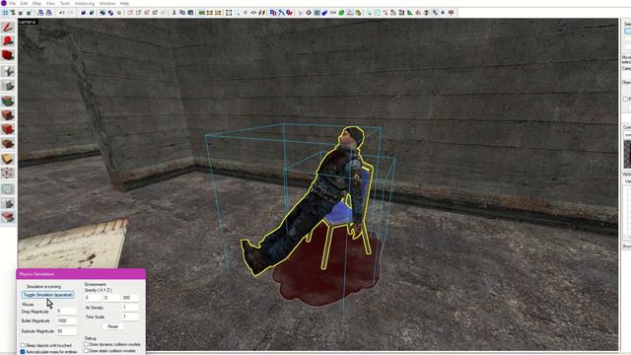Toggle the 2D grid in top toolbar

click(6, 13)
